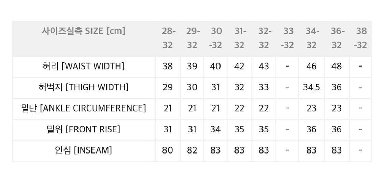Image resolution: width=384 pixels, height=175 pixels.
Task: Select thigh width value 34.5
Action: coord(311,87)
